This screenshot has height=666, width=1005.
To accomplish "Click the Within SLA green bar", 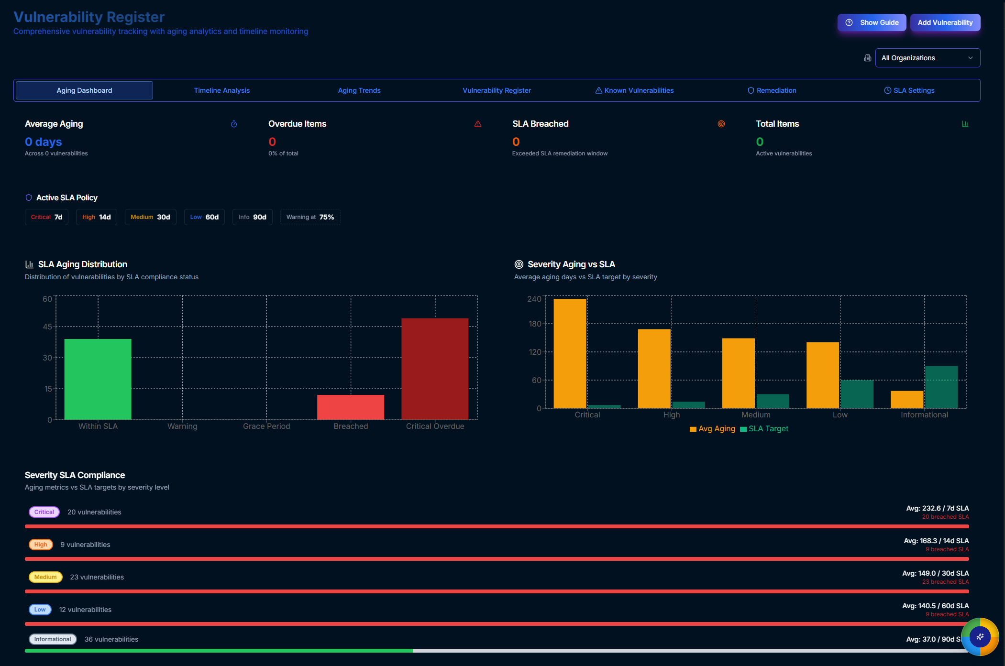I will tap(98, 379).
